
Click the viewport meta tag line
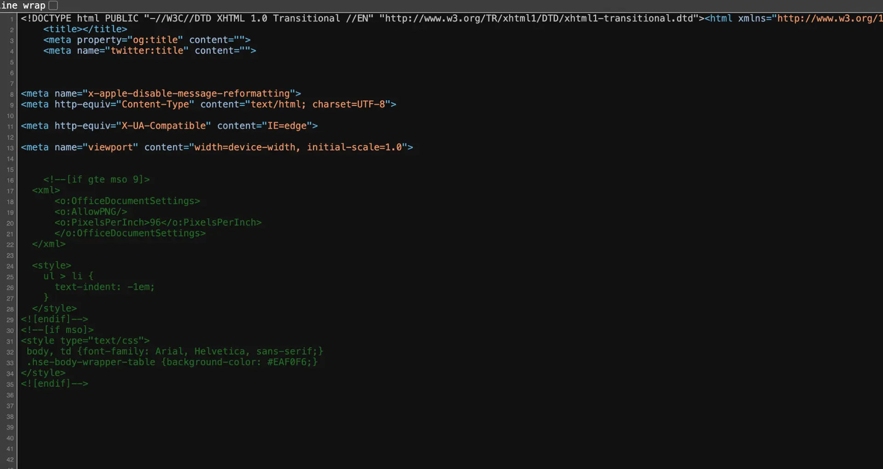pyautogui.click(x=217, y=148)
